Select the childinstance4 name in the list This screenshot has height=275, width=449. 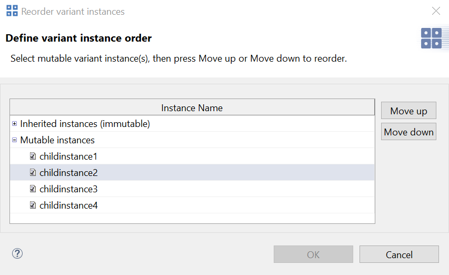pyautogui.click(x=68, y=205)
